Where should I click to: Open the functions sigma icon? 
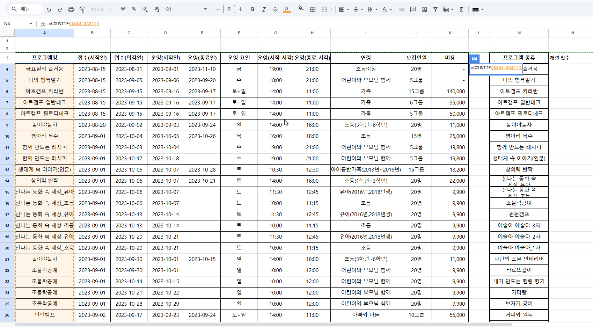point(461,9)
